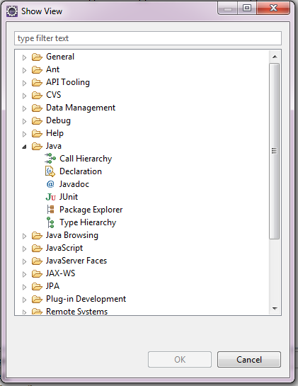This screenshot has width=298, height=386.
Task: Click the scrollbar up arrow
Action: (x=275, y=57)
